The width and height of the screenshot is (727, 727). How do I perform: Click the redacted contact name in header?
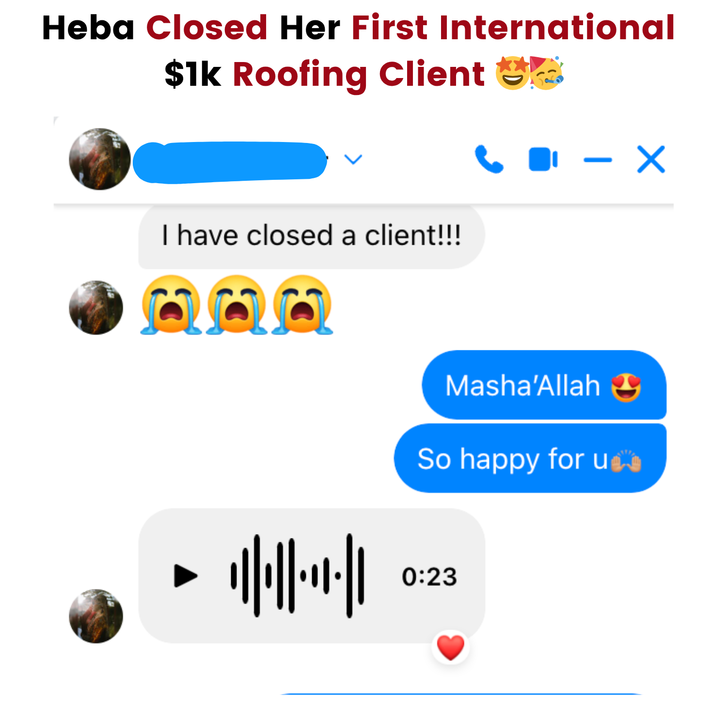[x=230, y=162]
